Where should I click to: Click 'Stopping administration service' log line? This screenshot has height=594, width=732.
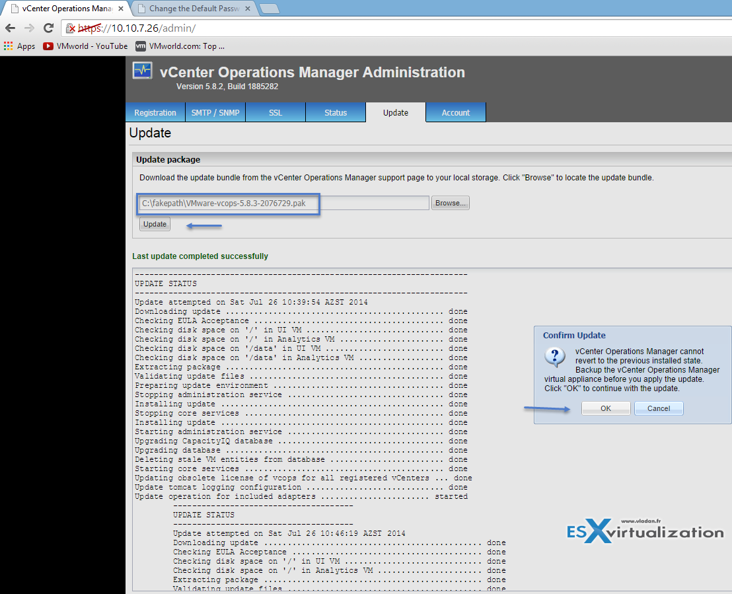[x=301, y=394]
